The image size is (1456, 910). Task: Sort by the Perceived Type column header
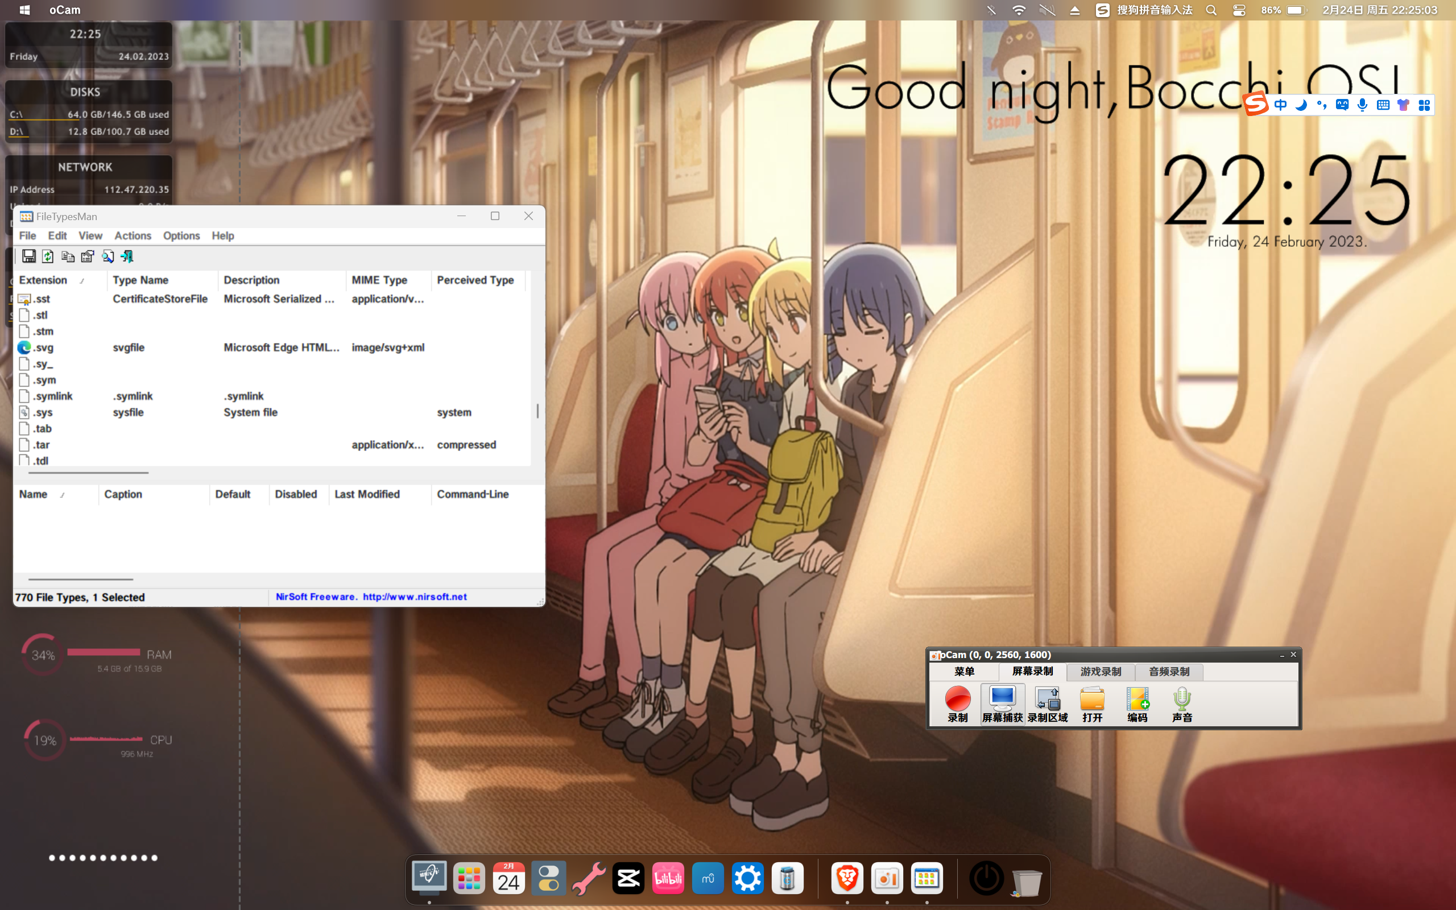478,280
